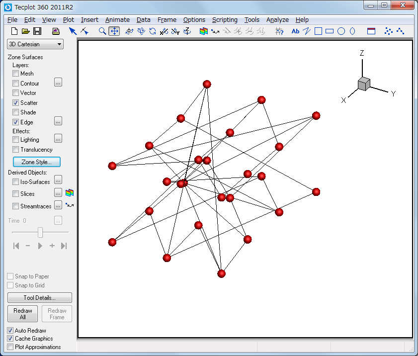Enable the Slices derived object

[16, 193]
